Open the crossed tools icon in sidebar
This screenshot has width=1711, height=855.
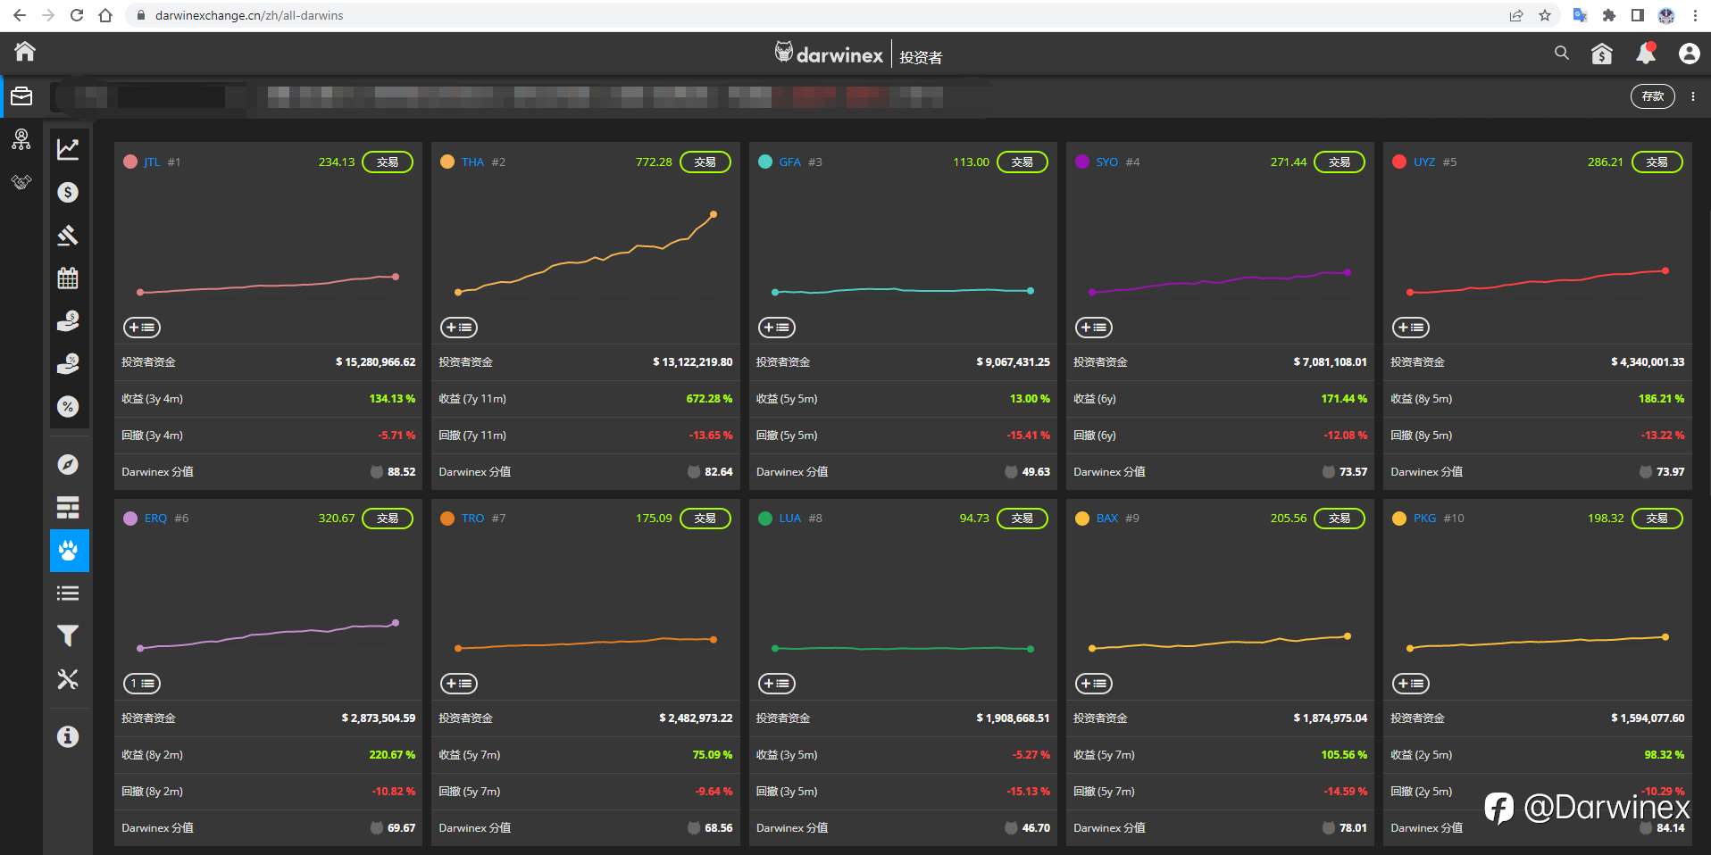[x=68, y=679]
